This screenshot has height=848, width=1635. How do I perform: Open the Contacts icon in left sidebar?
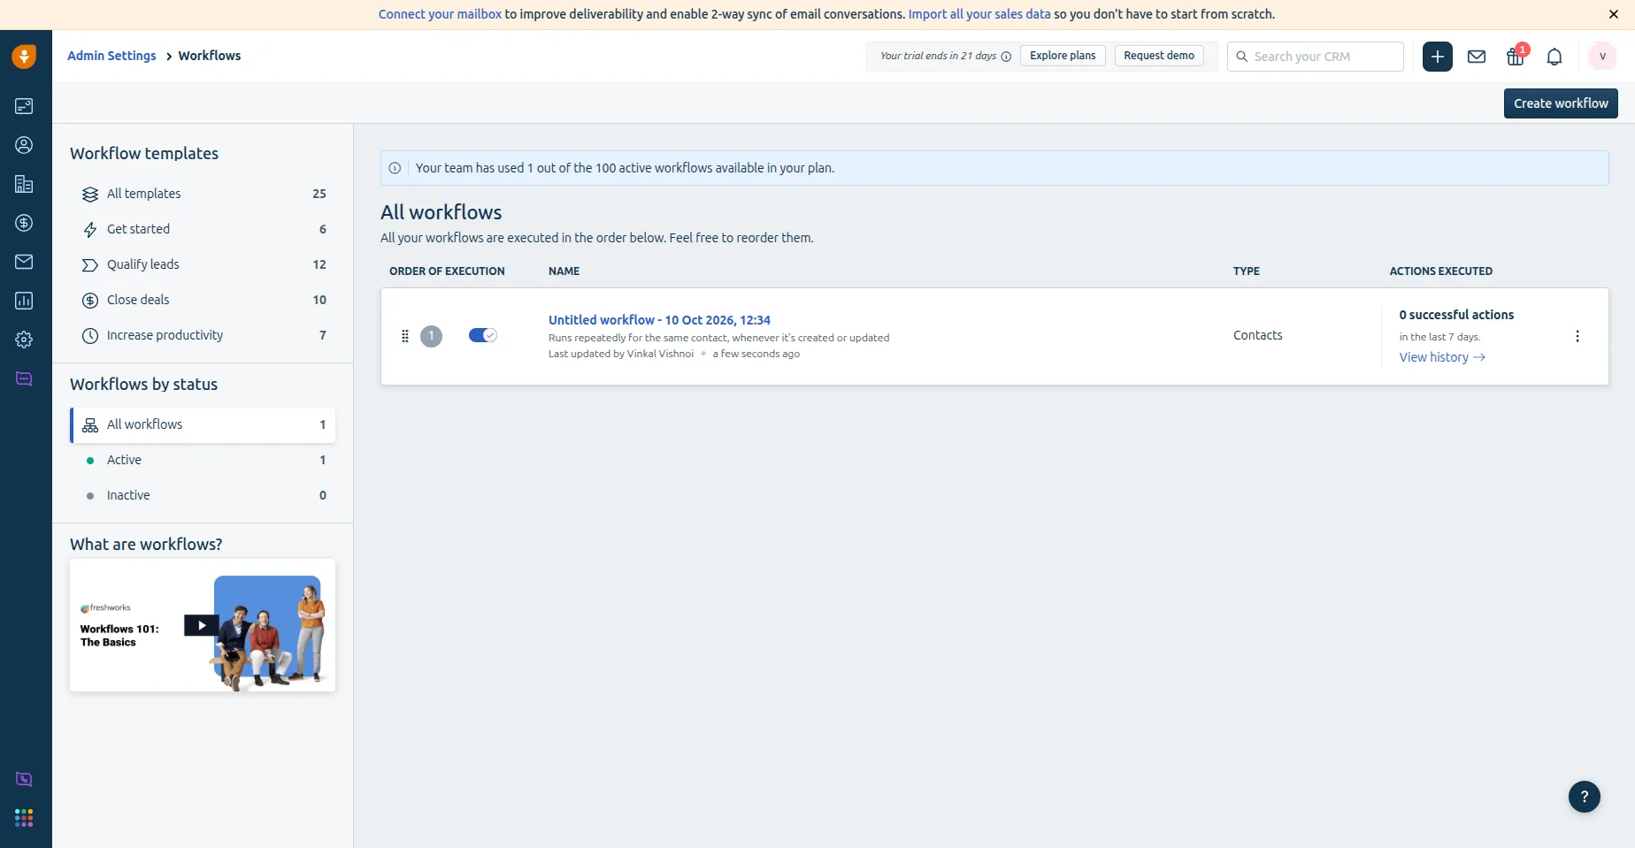coord(24,145)
